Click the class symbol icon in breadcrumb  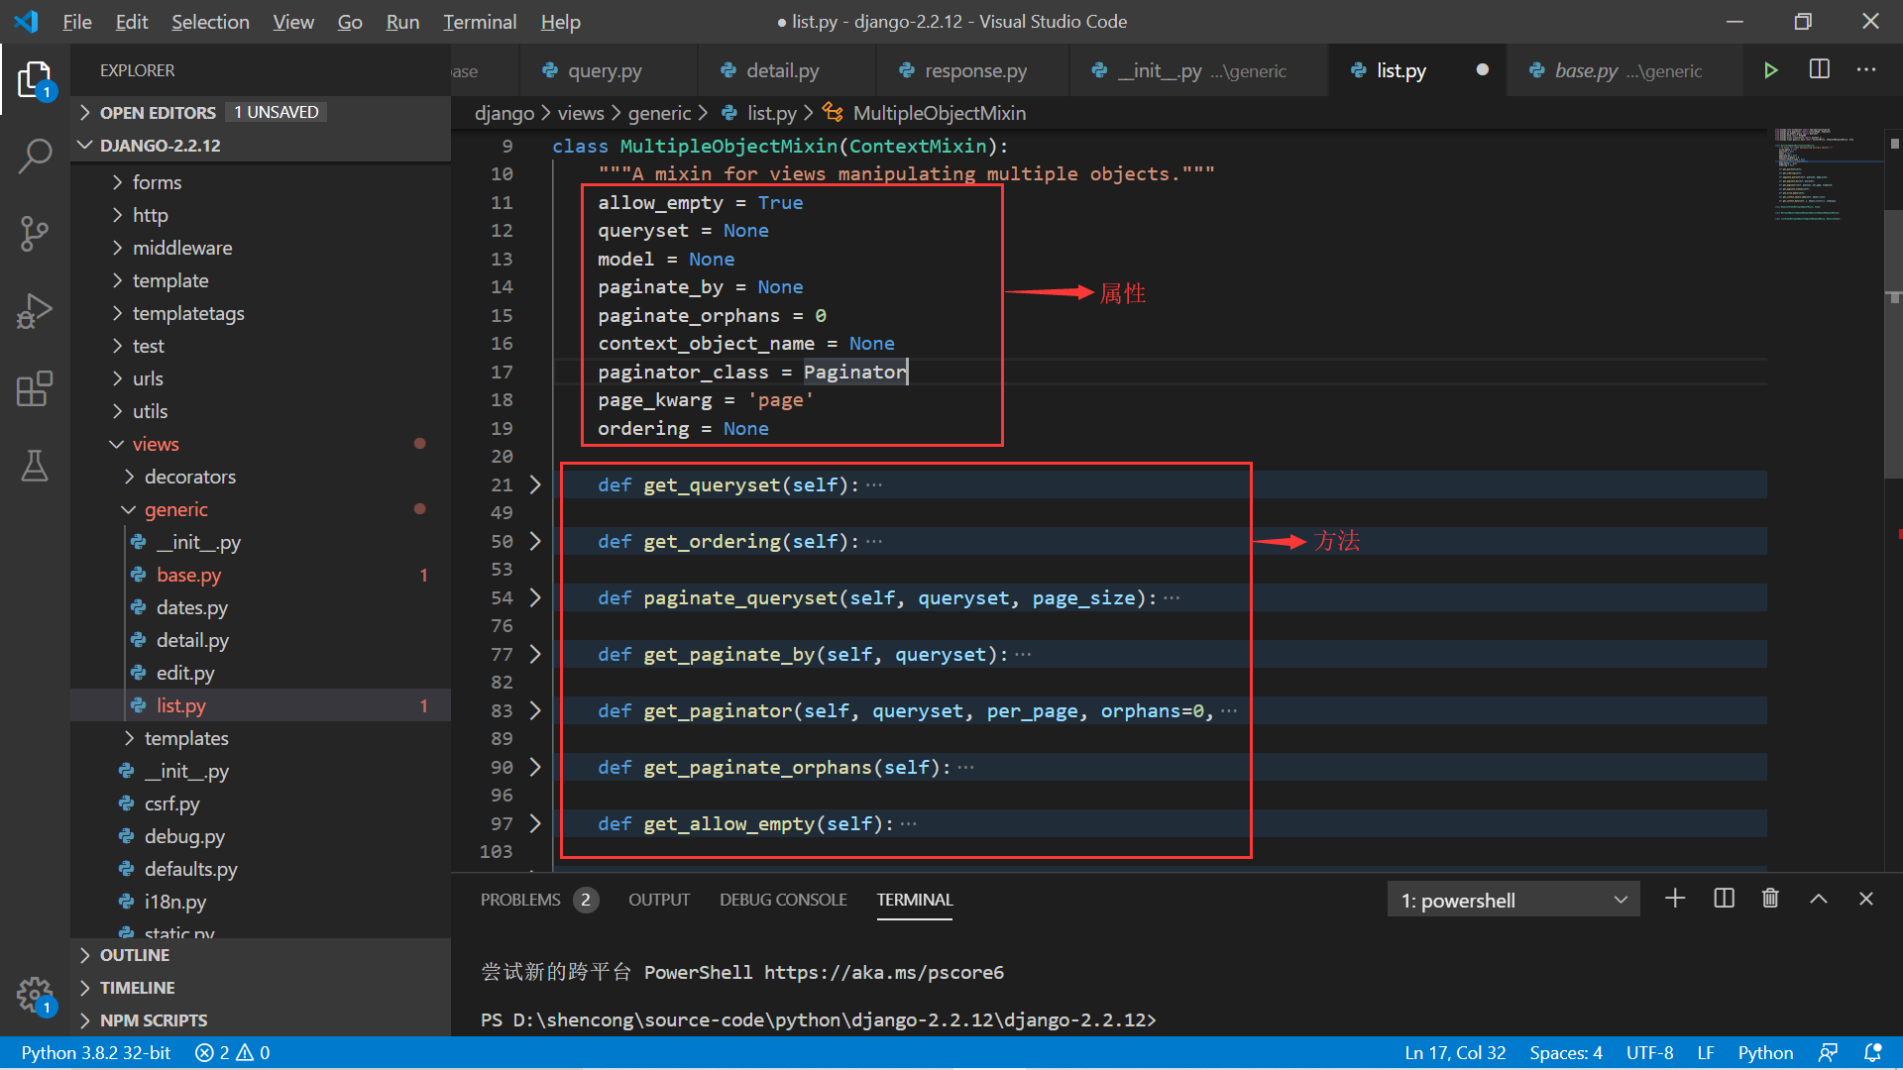[834, 113]
